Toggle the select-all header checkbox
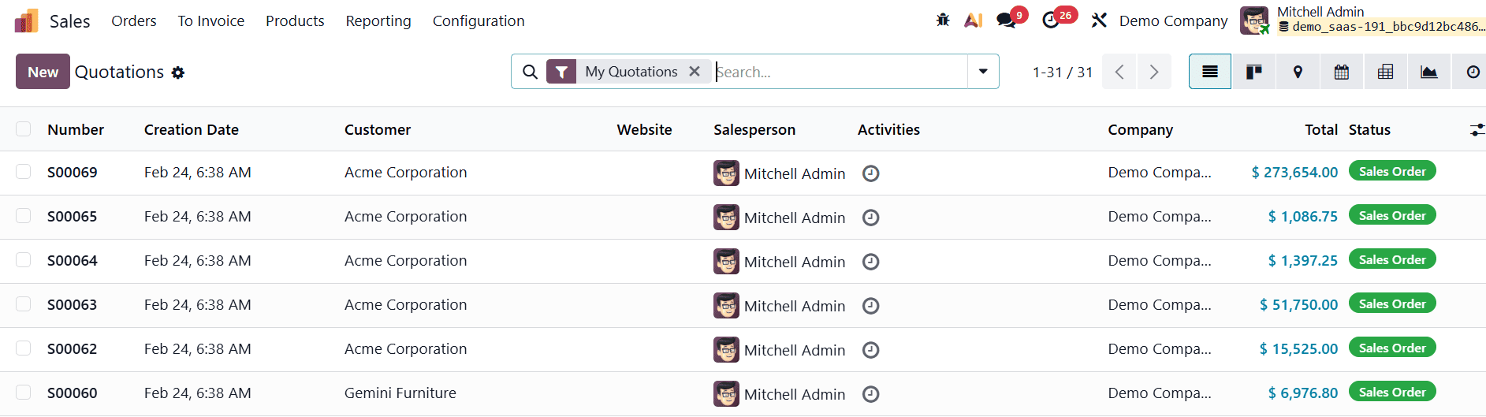1486x417 pixels. click(x=24, y=129)
